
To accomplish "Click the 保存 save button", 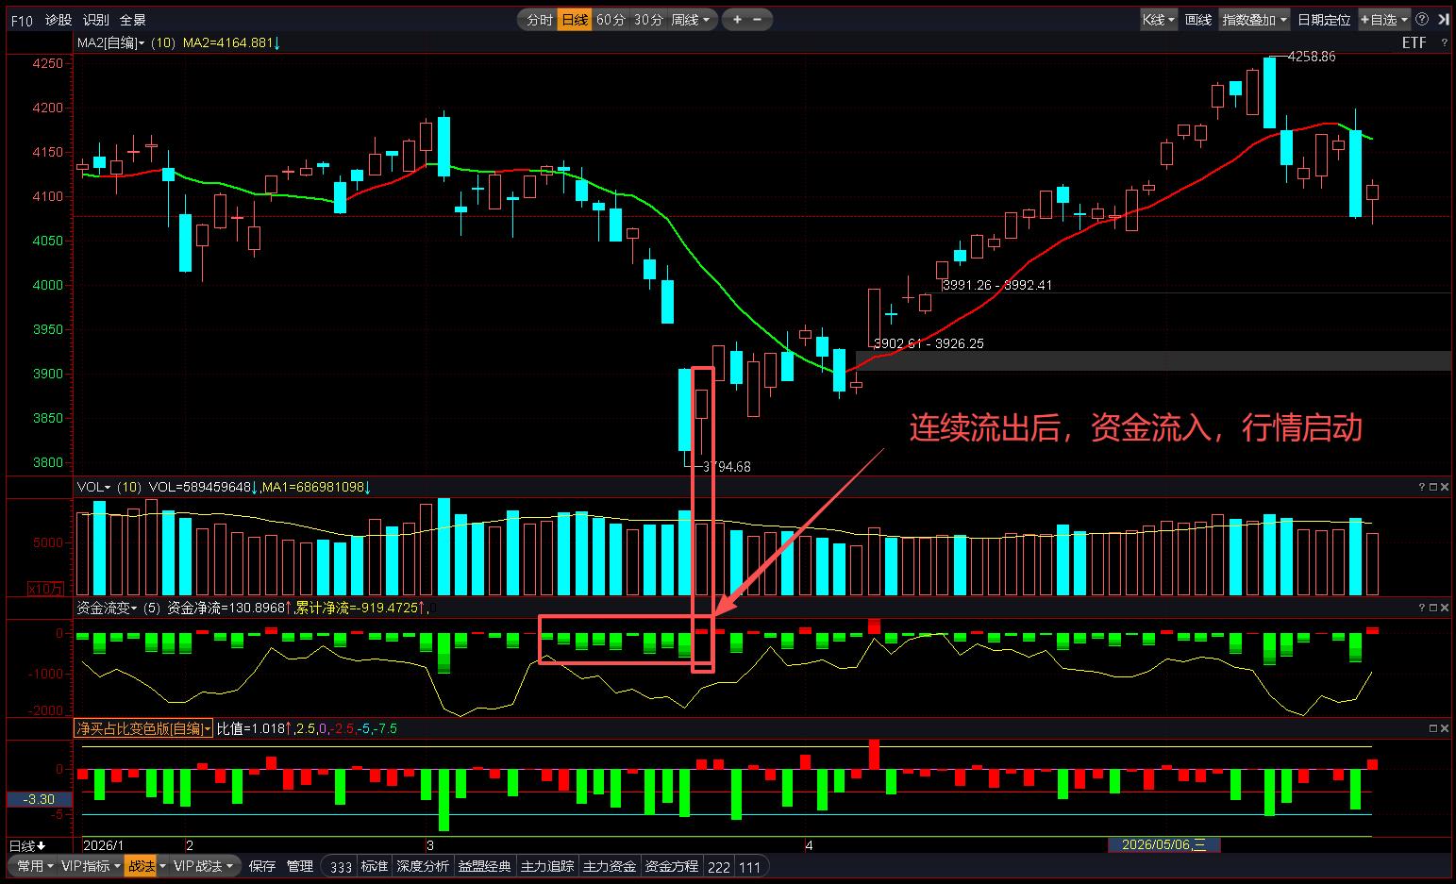I will (262, 866).
